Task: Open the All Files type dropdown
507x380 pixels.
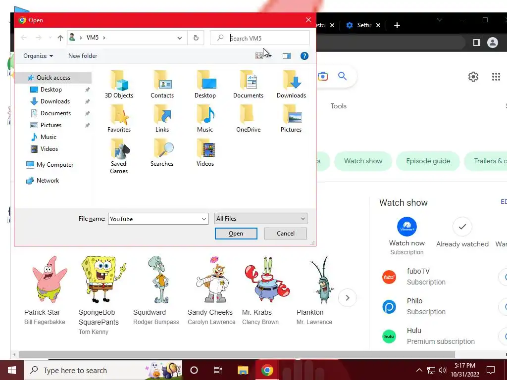Action: [x=260, y=219]
